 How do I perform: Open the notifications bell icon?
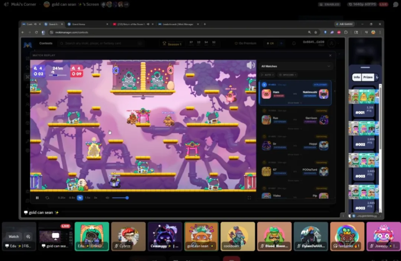tap(294, 43)
